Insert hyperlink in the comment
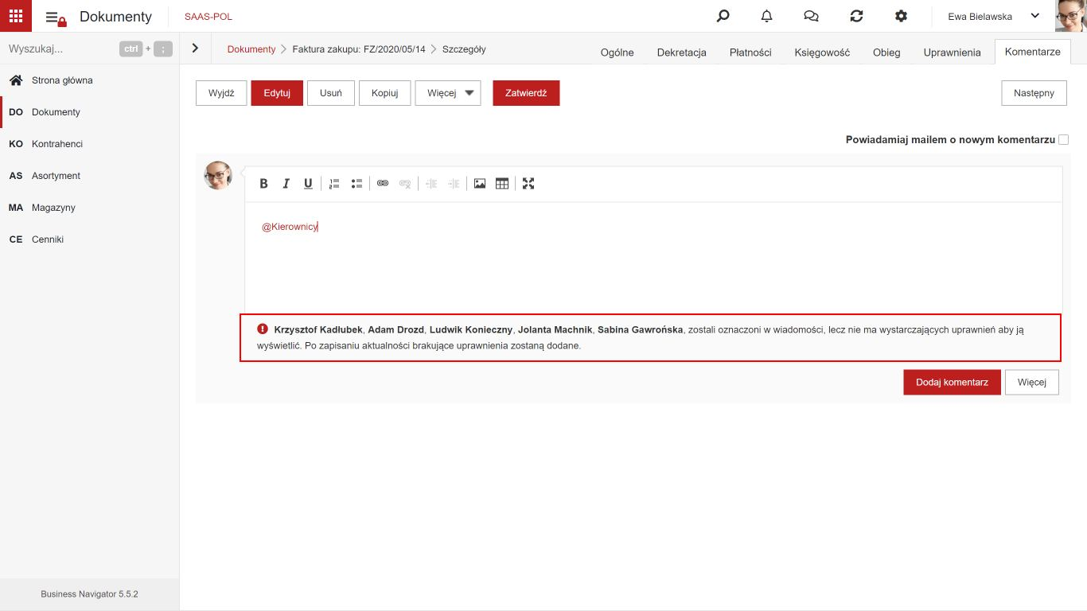Screen dimensions: 1087x611 coord(383,184)
